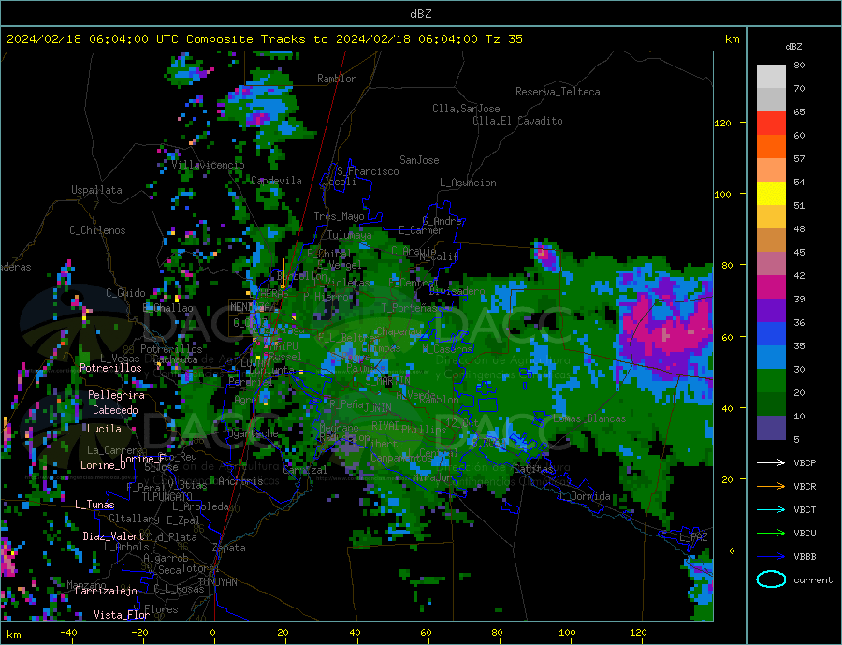
Task: Select the light gray swatch below 80 dBZ
Action: [x=771, y=77]
